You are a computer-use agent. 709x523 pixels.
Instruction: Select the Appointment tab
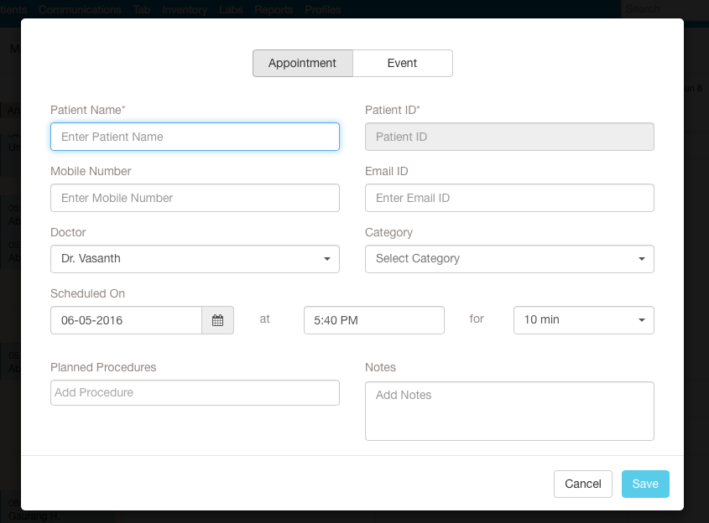[x=303, y=63]
